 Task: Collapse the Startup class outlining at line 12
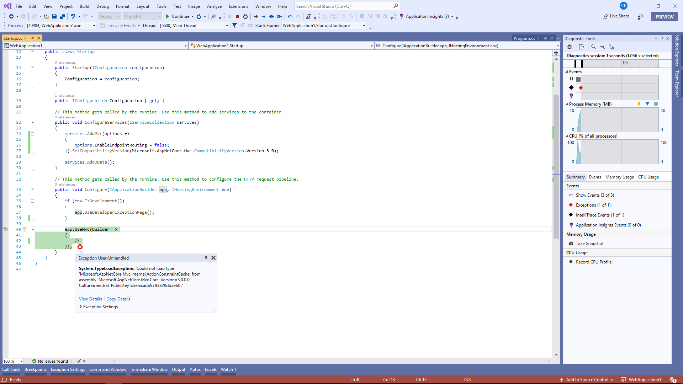[32, 52]
